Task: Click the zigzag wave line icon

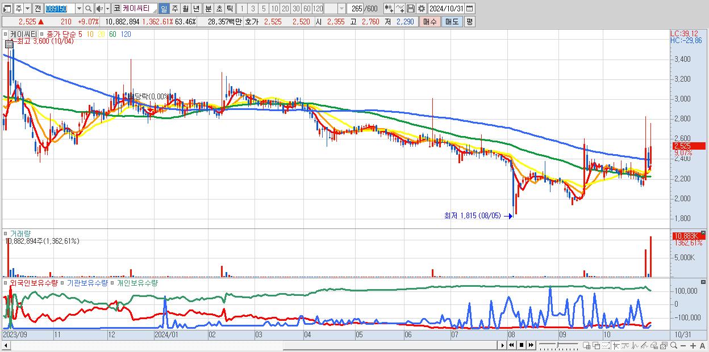Action: (x=635, y=346)
